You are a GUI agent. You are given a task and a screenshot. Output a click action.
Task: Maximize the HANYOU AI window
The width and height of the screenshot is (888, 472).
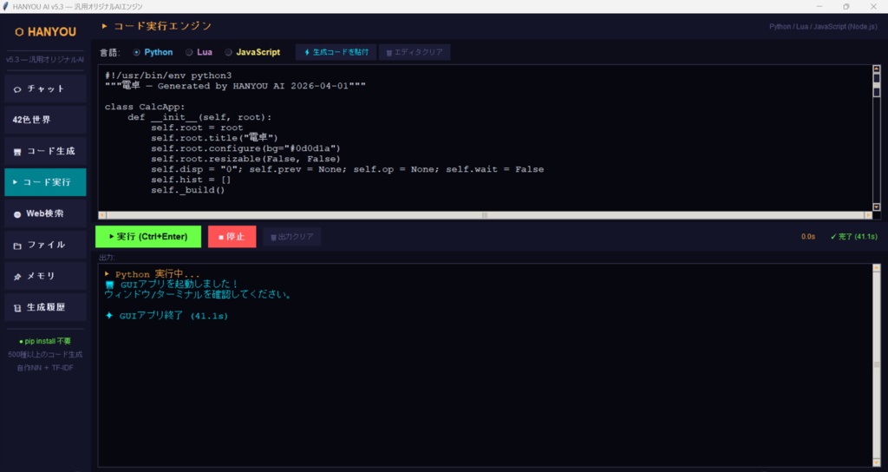[846, 7]
